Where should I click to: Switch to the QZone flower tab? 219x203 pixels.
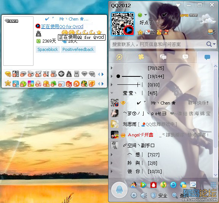(x=141, y=57)
